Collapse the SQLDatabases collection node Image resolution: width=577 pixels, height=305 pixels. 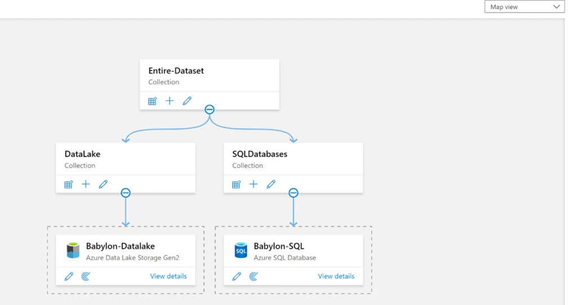coord(293,193)
